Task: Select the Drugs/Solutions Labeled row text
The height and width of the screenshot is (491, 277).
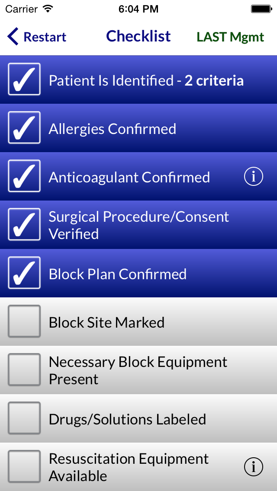Action: coord(127,420)
